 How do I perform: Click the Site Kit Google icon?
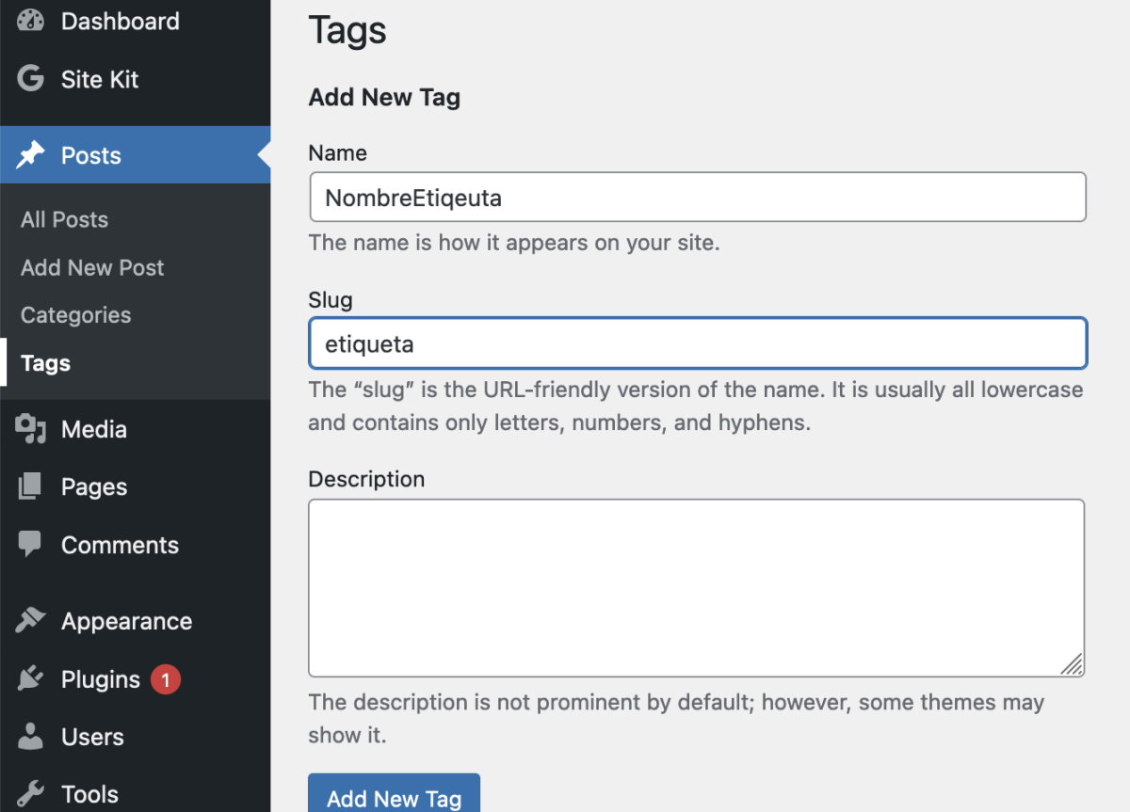[x=30, y=79]
